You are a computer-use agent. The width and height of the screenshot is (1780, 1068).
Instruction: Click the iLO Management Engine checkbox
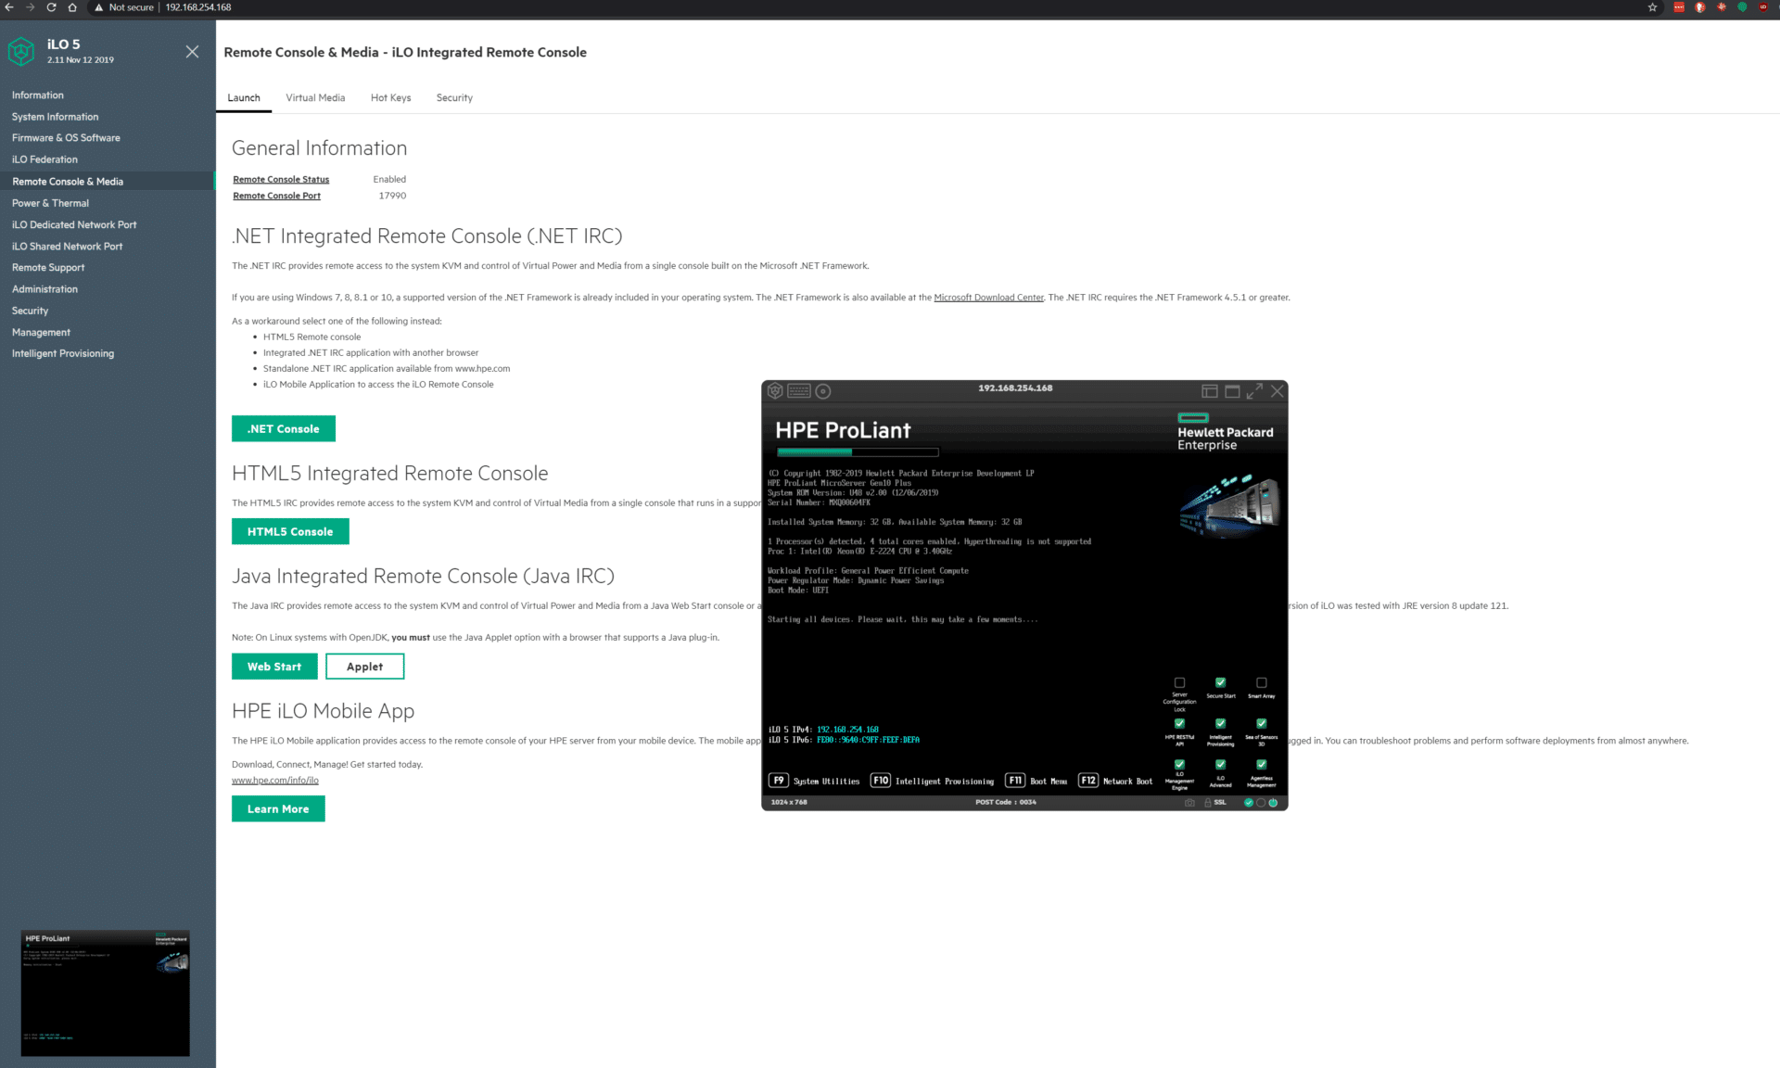click(1179, 765)
